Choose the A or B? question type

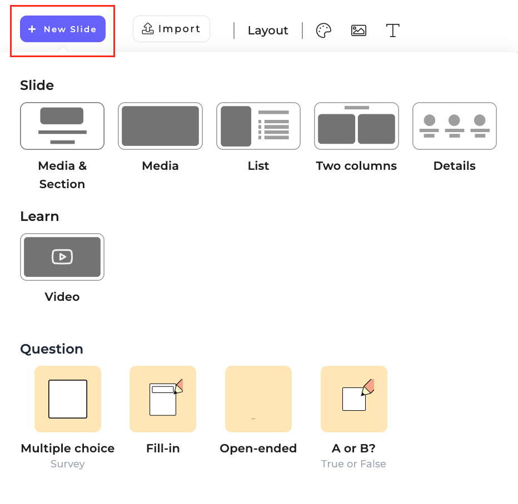coord(354,399)
